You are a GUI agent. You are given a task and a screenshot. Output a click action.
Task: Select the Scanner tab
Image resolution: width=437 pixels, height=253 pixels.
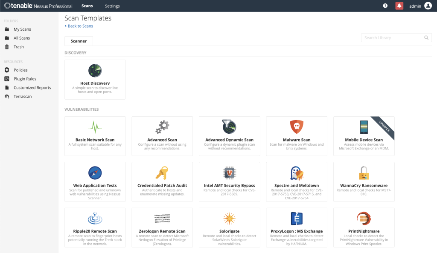point(79,41)
